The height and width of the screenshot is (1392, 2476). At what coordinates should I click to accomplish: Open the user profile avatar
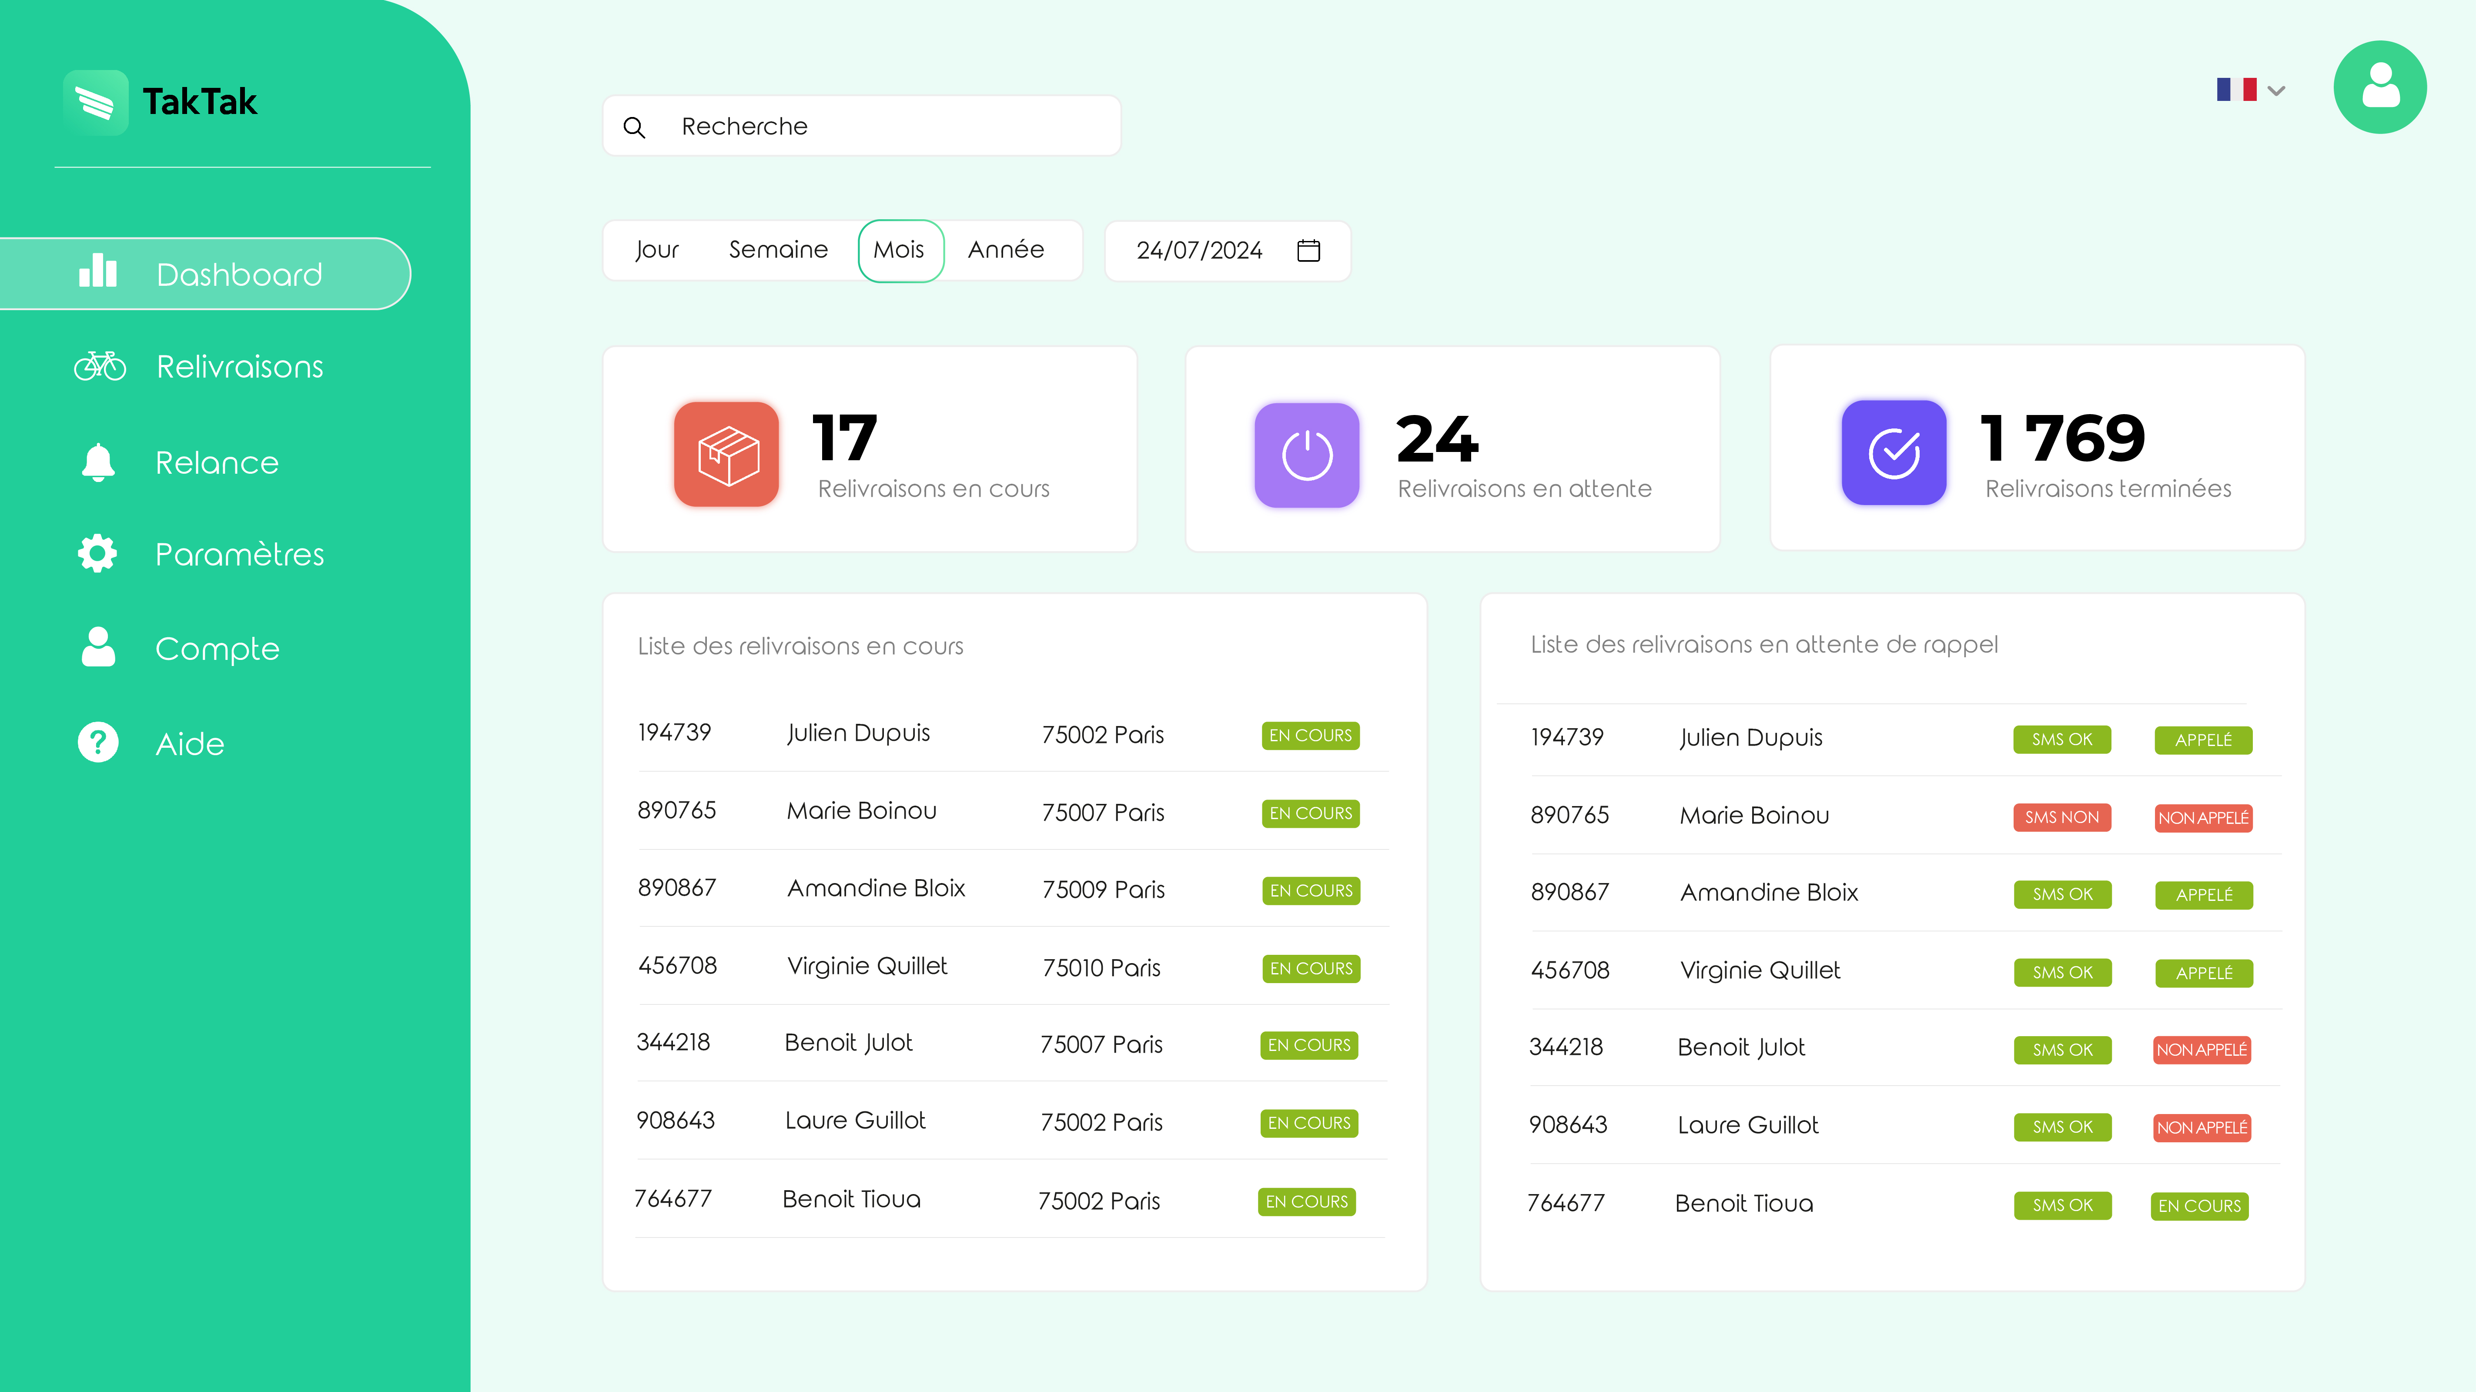[x=2380, y=87]
